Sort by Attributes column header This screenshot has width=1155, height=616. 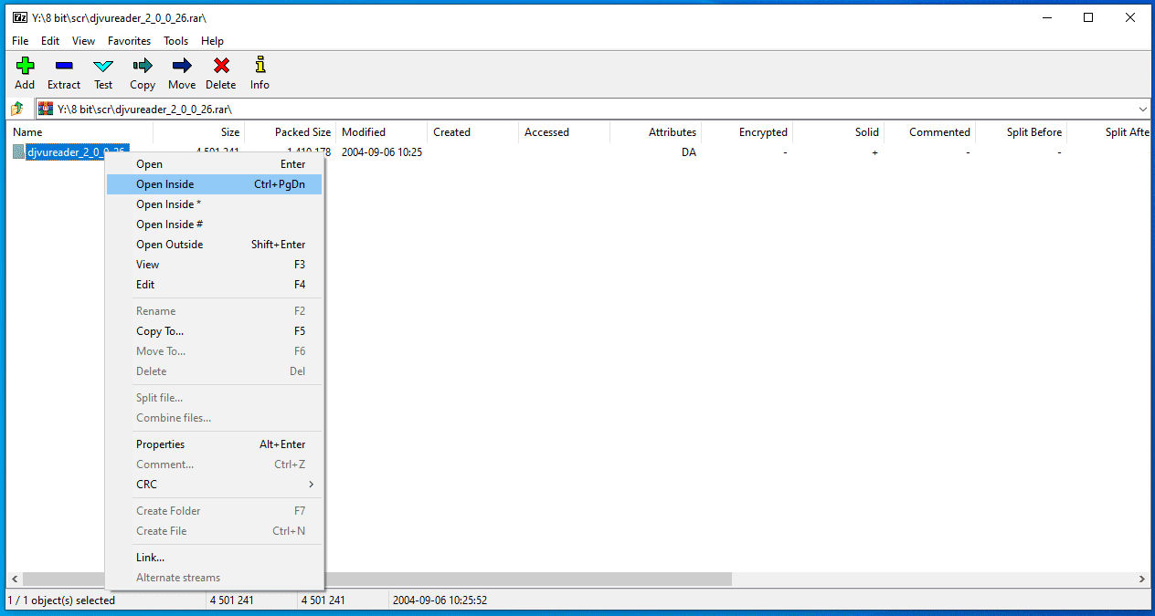coord(655,132)
